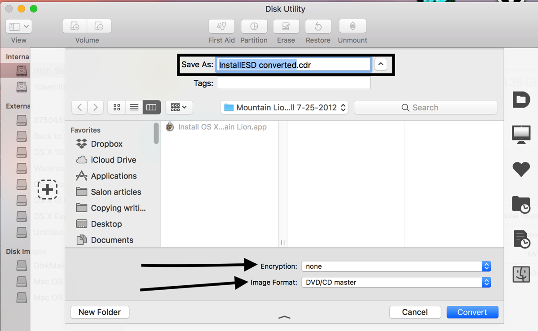Click the tag-shaped icon at right edge
Screen dimensions: 538x331
coord(521,100)
